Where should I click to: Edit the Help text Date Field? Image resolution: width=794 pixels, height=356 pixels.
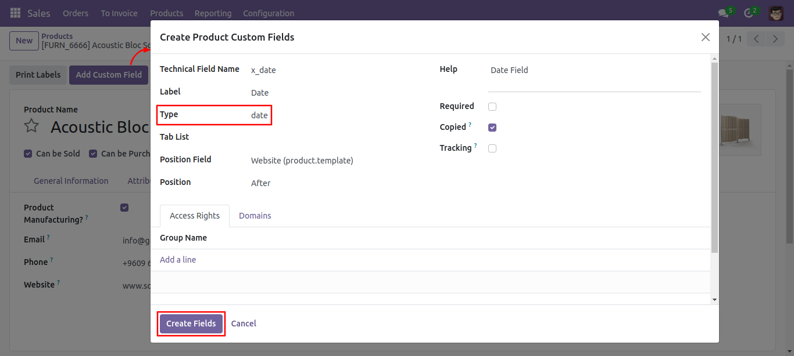click(x=595, y=77)
